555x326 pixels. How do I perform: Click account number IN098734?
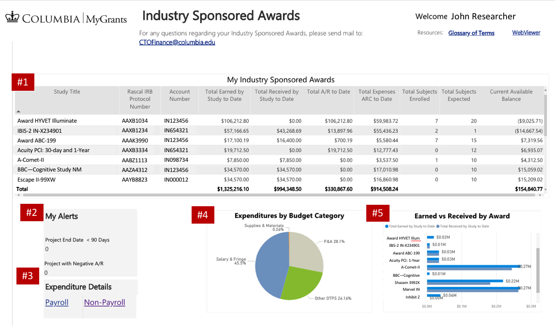176,160
